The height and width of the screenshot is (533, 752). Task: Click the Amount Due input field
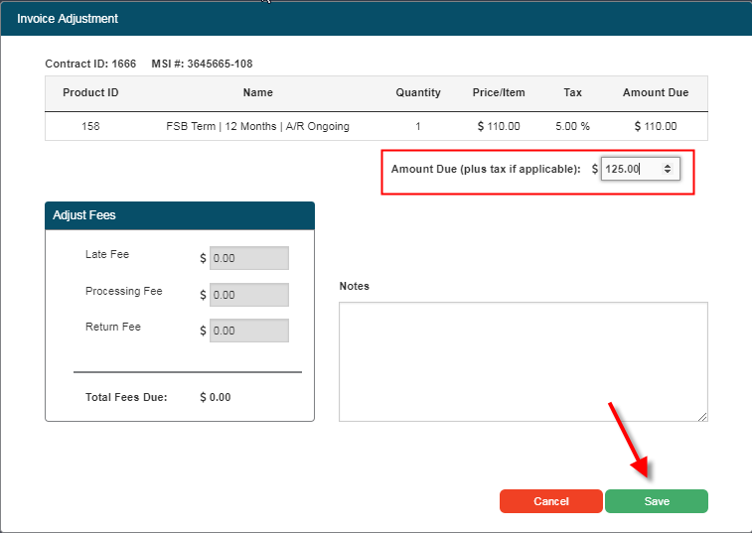pos(630,170)
